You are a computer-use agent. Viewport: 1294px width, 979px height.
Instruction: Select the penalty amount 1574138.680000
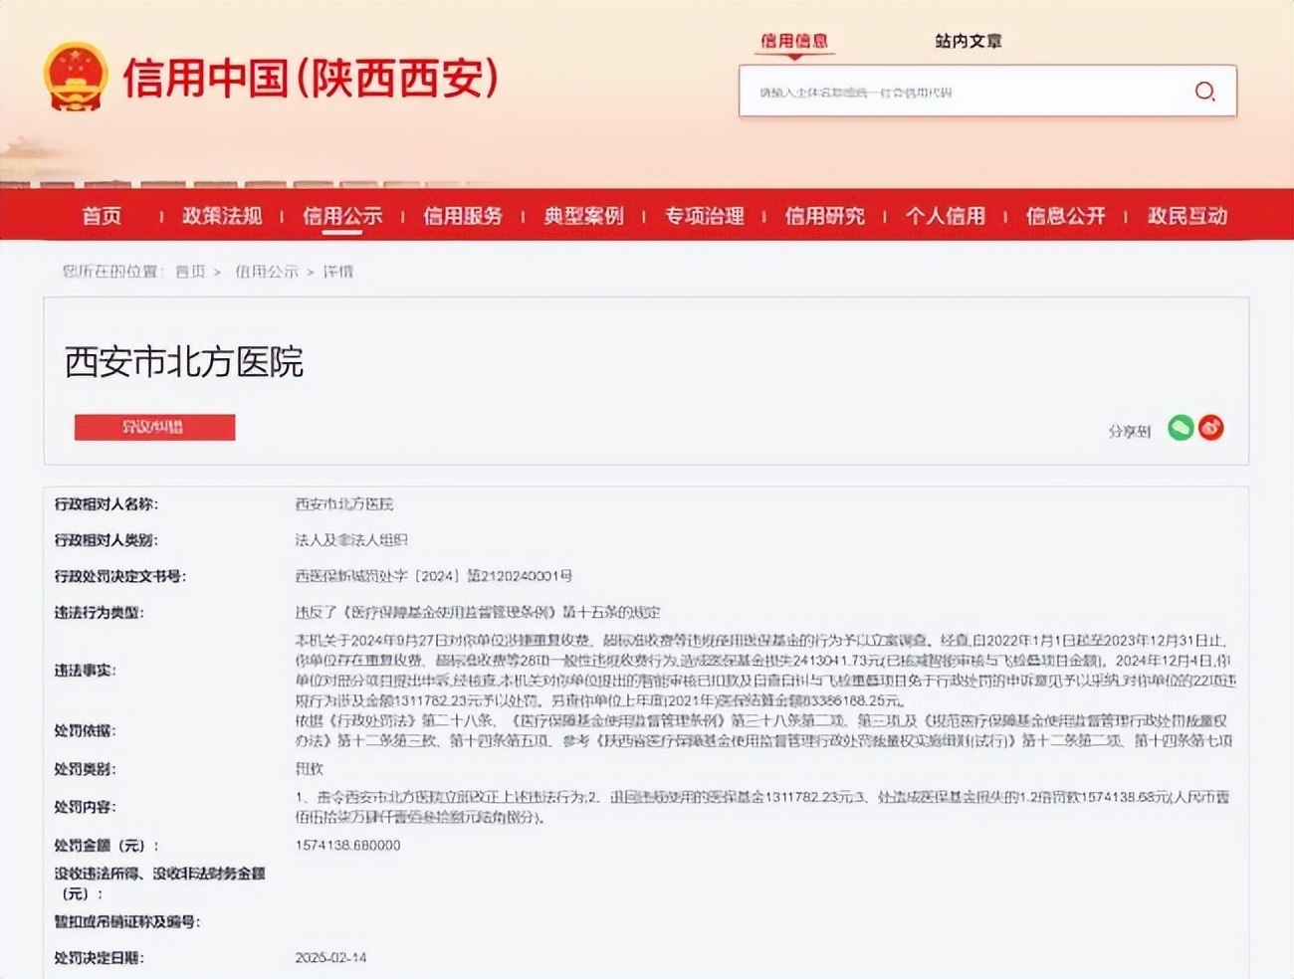347,846
